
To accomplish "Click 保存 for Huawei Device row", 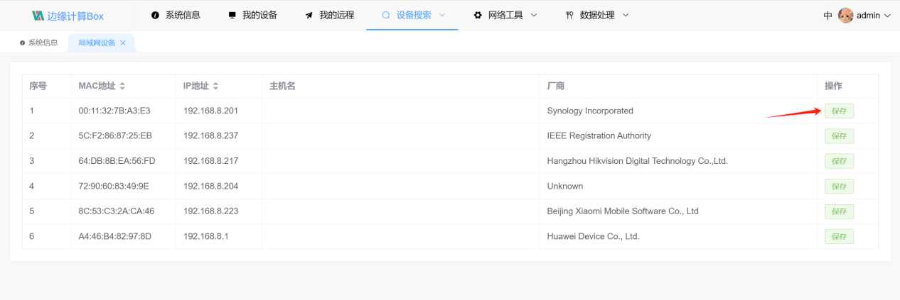I will point(839,236).
